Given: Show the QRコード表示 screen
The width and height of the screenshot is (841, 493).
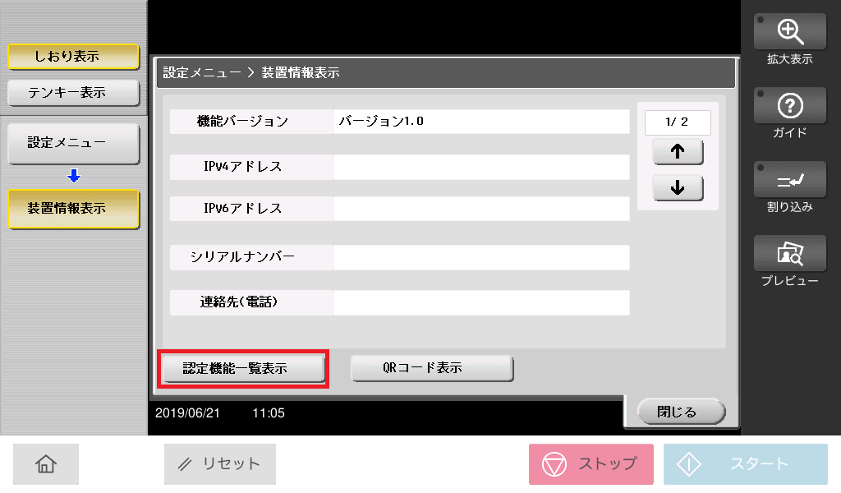Looking at the screenshot, I should (432, 368).
